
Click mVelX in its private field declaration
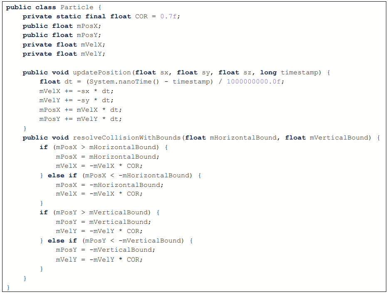[x=94, y=44]
